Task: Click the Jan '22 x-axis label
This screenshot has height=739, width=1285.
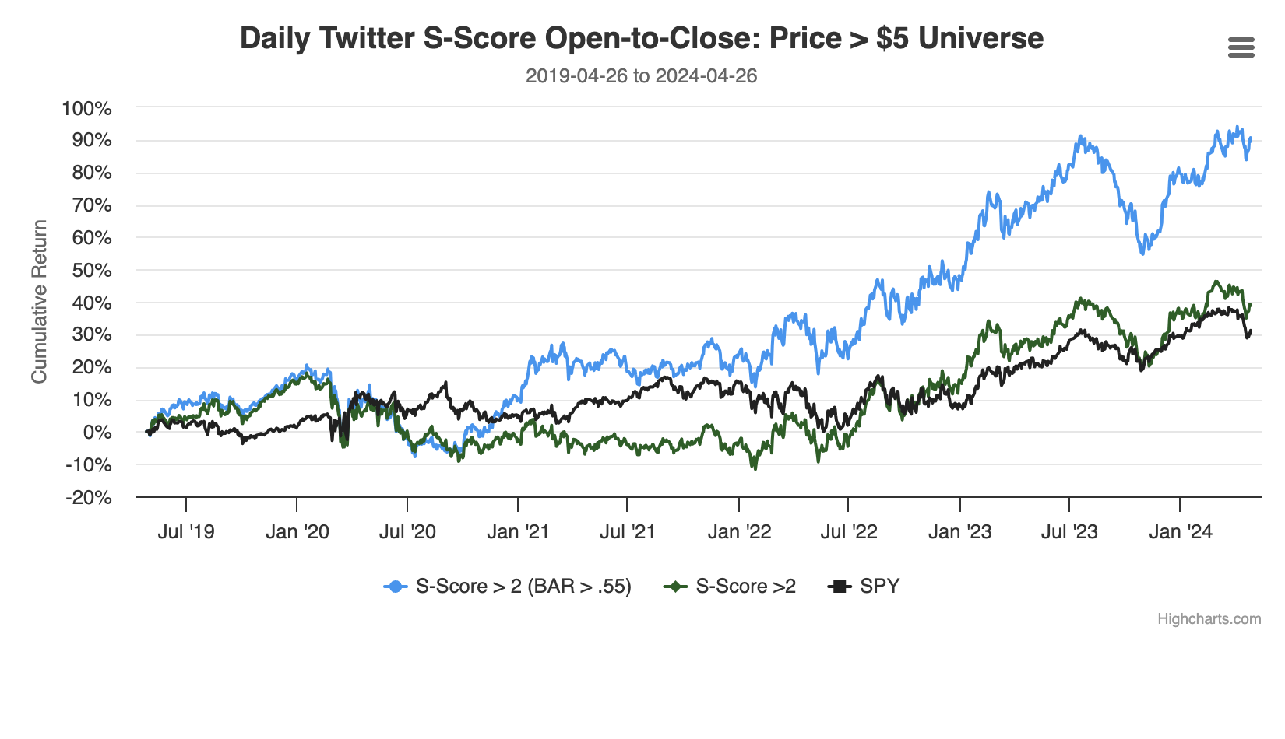Action: click(739, 532)
